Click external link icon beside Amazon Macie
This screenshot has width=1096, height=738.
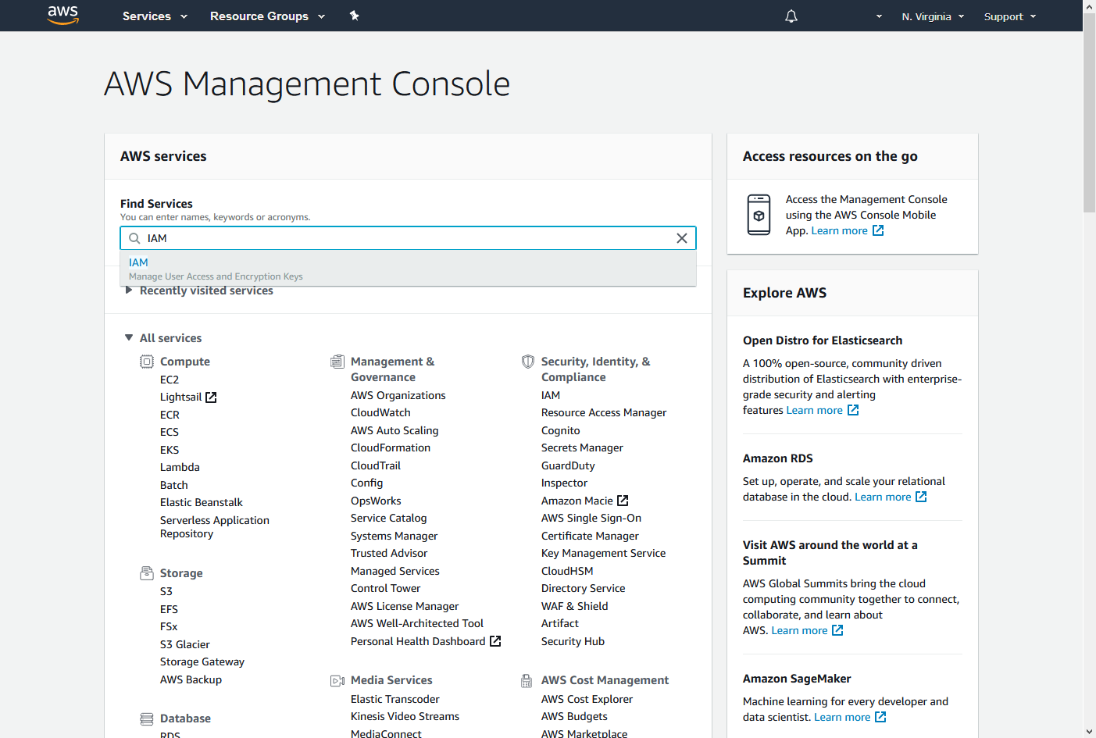(x=623, y=501)
